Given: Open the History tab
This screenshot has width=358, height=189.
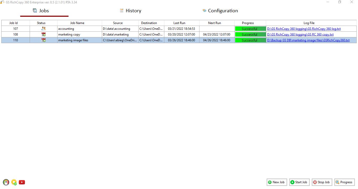Looking at the screenshot, I should pos(130,11).
